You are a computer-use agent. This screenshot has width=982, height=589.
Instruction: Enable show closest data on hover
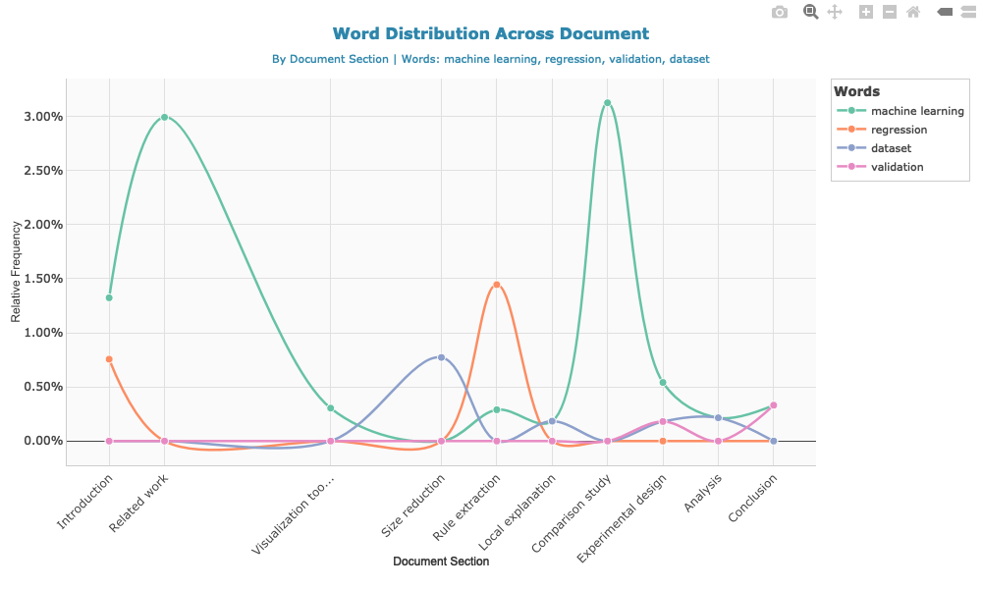945,12
